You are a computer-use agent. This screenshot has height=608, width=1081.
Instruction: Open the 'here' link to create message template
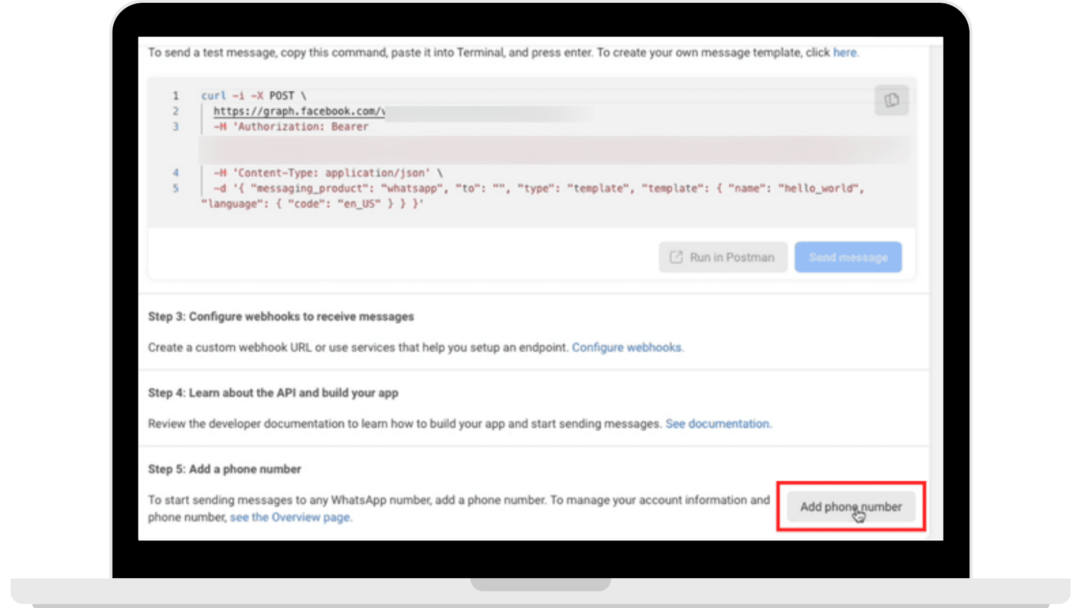(845, 52)
